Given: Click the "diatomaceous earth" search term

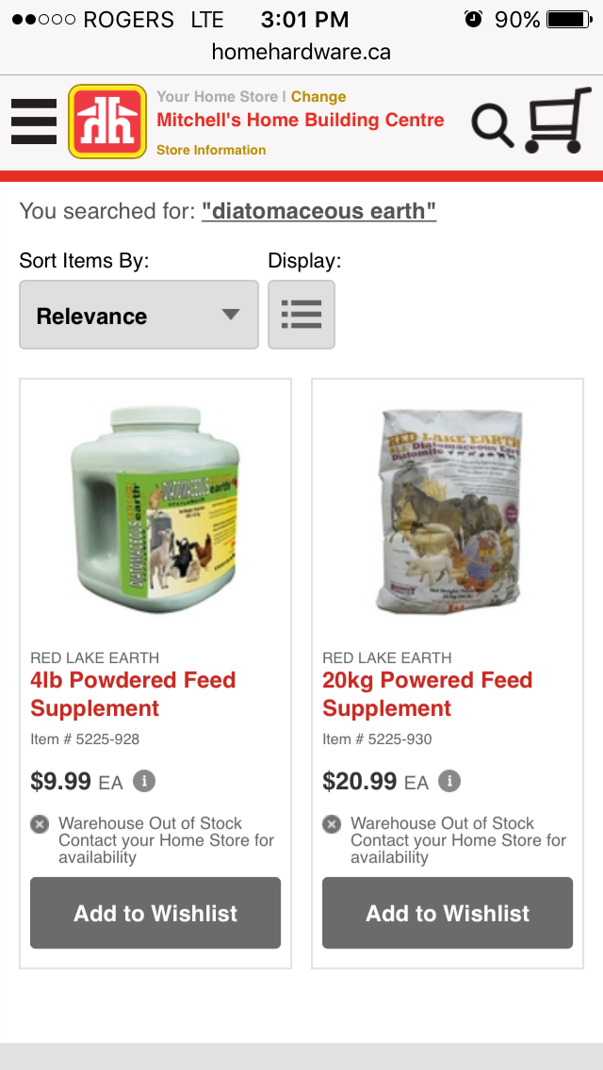Looking at the screenshot, I should [318, 211].
